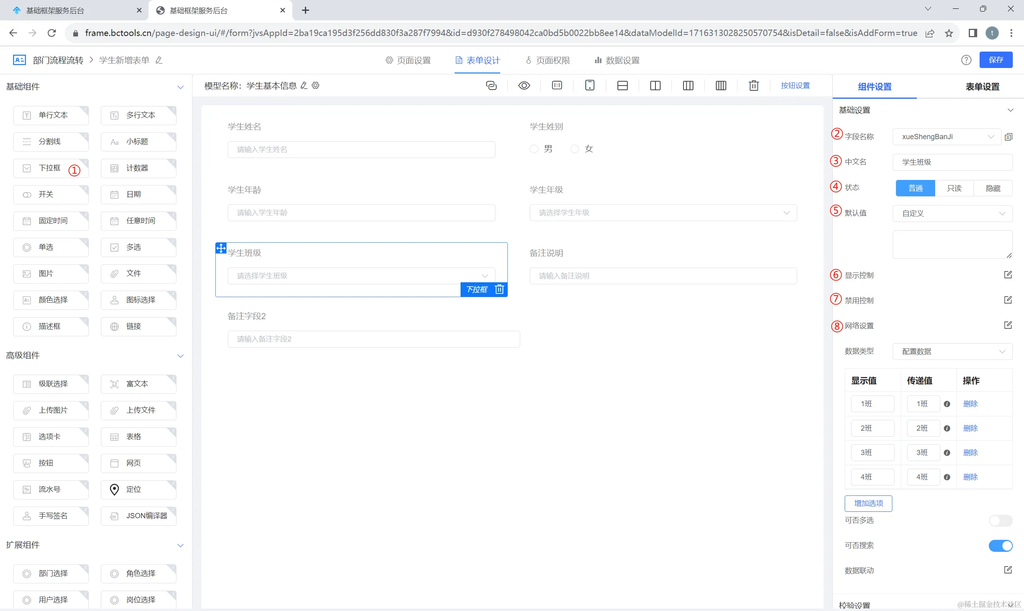The image size is (1024, 611).
Task: Click the blue 保存 button
Action: pyautogui.click(x=996, y=60)
